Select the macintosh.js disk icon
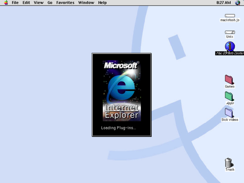The width and height of the screenshot is (244, 183). [230, 16]
